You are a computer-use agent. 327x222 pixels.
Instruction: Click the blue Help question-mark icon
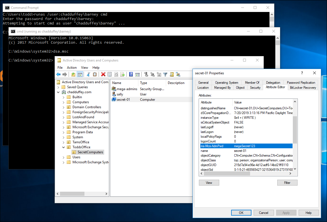click(x=131, y=74)
